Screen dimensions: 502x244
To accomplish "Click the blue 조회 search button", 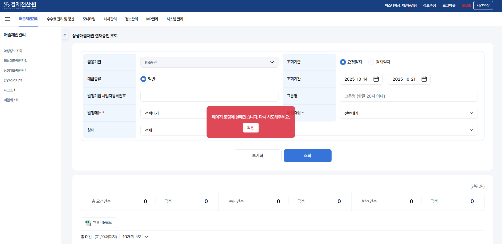I will [x=307, y=156].
